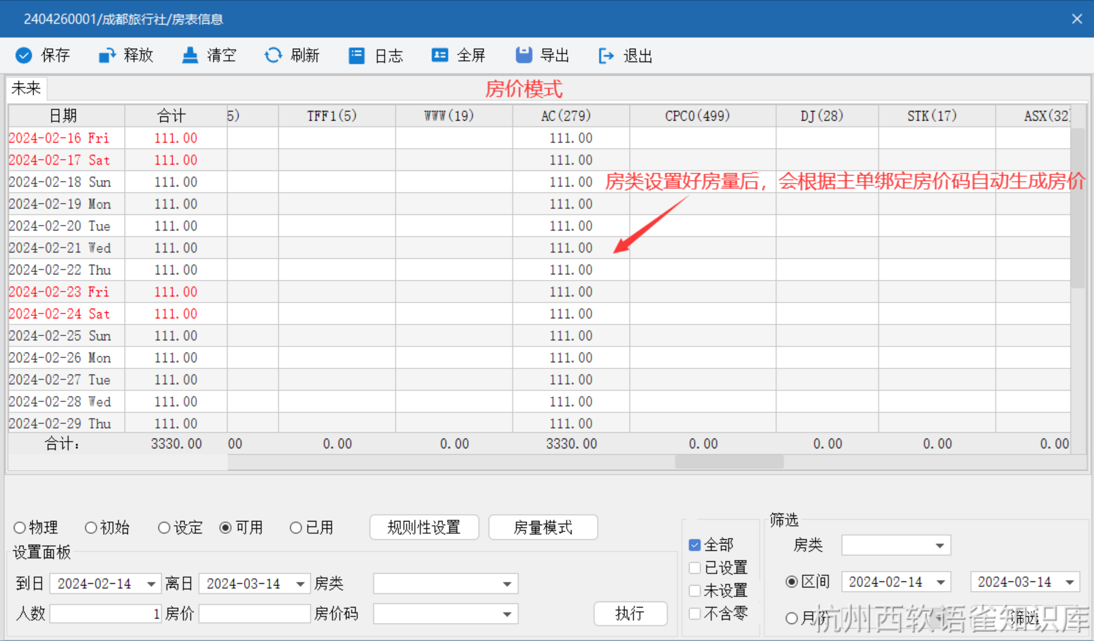
Task: Click the 房量模式 button
Action: tap(543, 528)
